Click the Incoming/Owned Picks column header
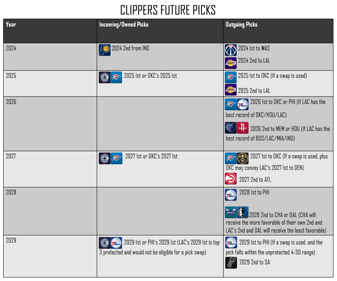The image size is (337, 281). (x=124, y=25)
